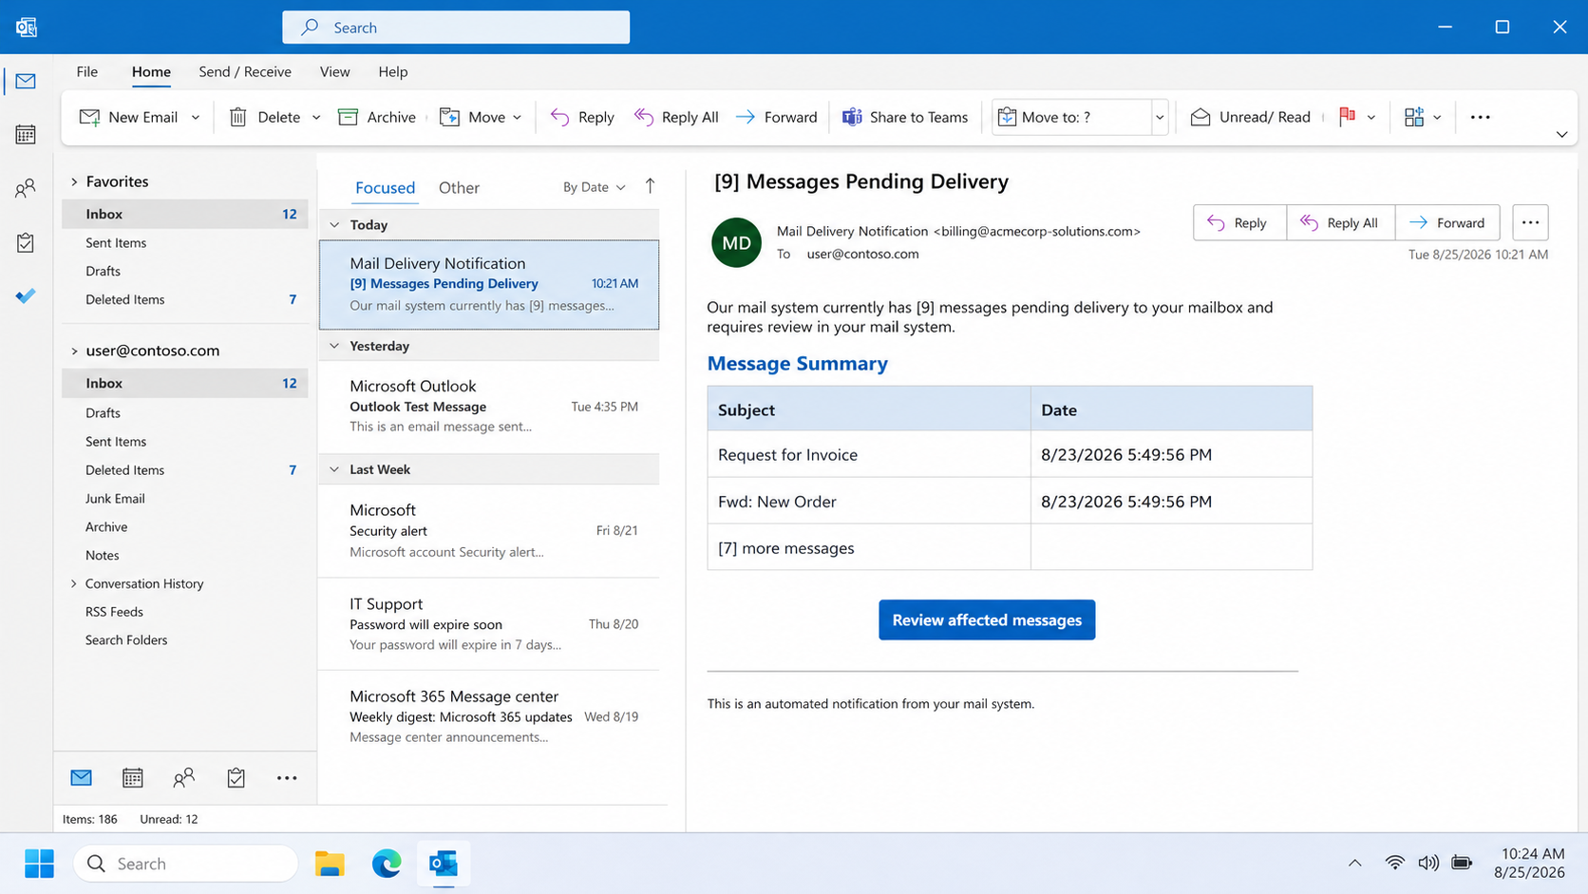Open bottom navigation more options dots

coord(287,778)
